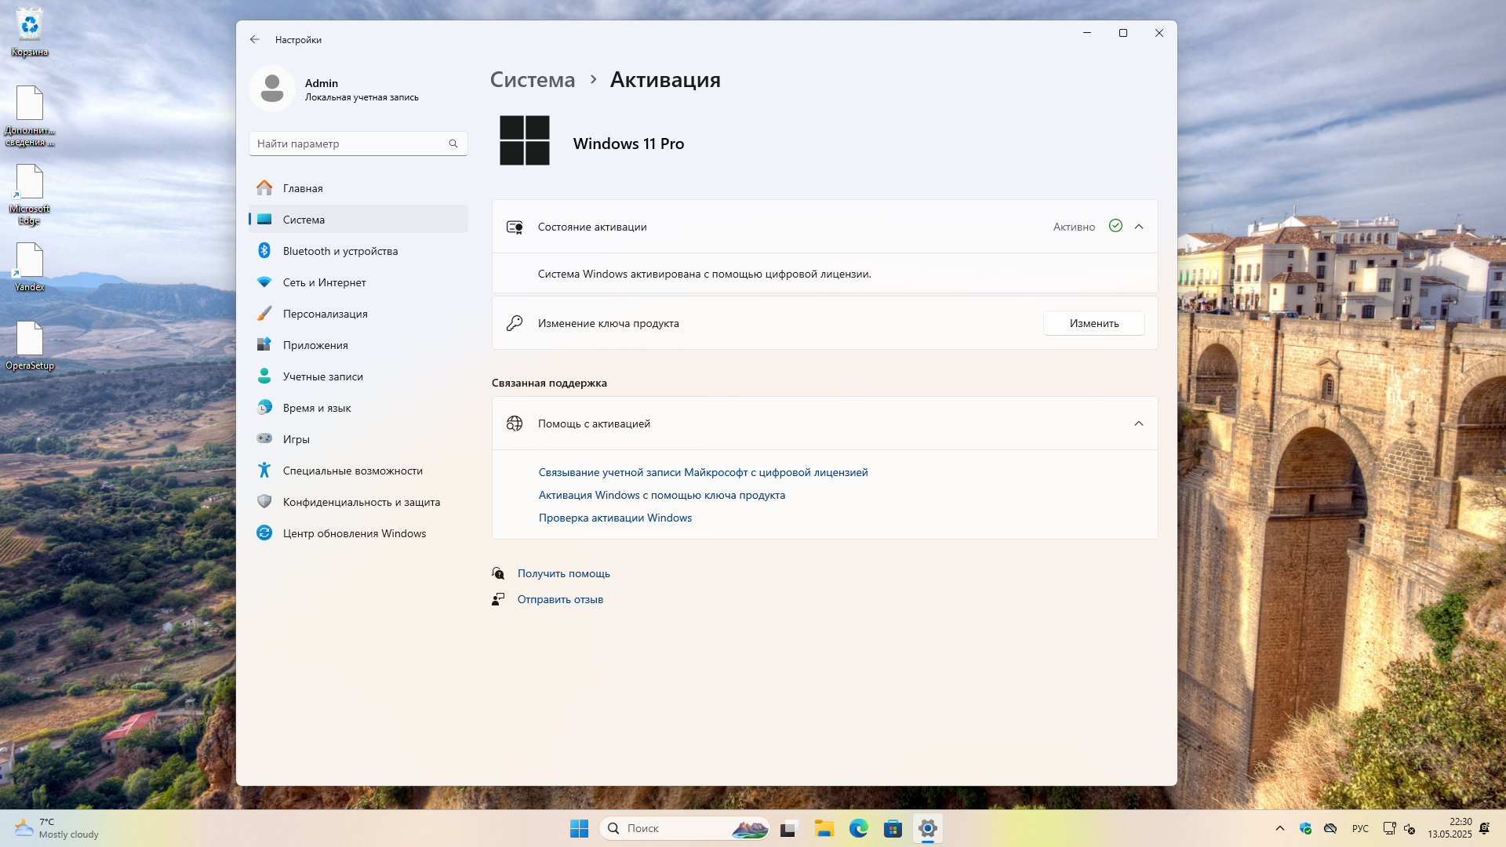1506x847 pixels.
Task: Collapse the Помощь с активацией section
Action: (1139, 423)
